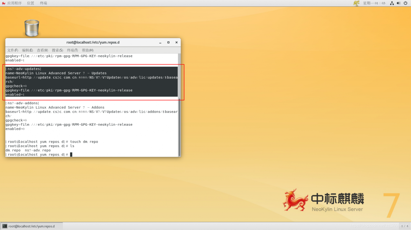411x230 pixels.
Task: Open the 文件(F) terminal menu
Action: pyautogui.click(x=13, y=50)
